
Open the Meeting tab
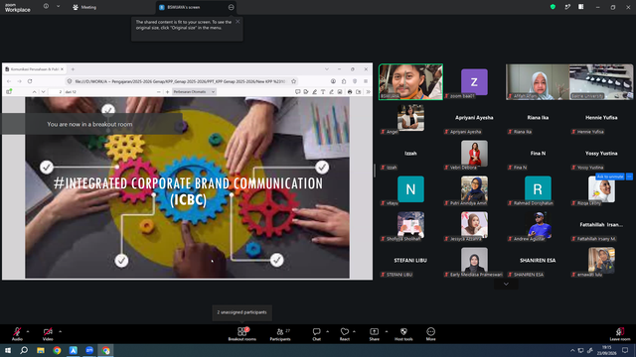click(84, 7)
